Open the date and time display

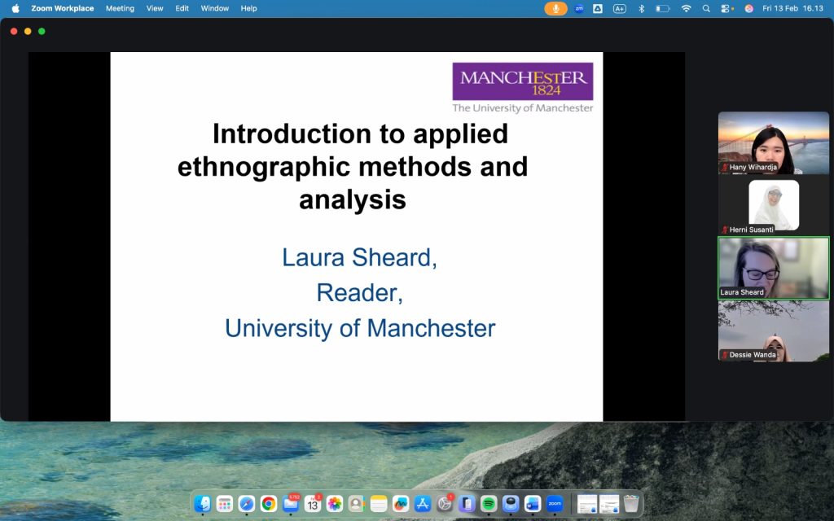click(792, 8)
